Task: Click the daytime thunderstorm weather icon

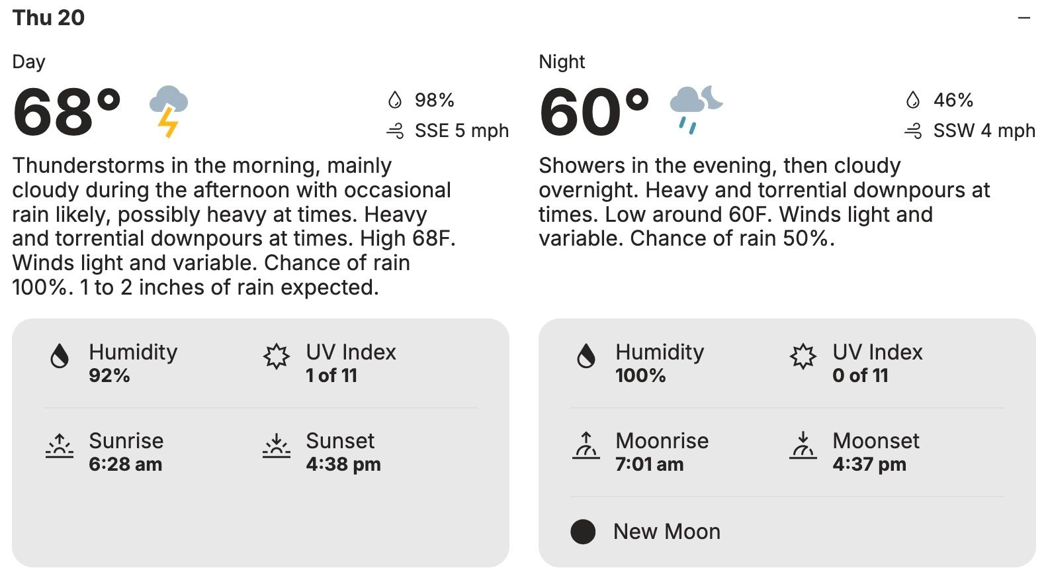Action: (x=169, y=111)
